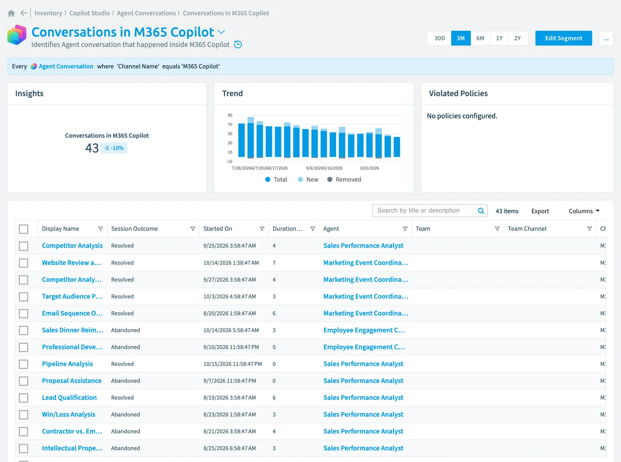Toggle the New series in the legend
The height and width of the screenshot is (462, 621).
(308, 180)
